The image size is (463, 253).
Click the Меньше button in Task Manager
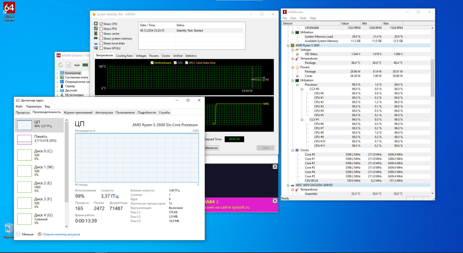click(x=25, y=234)
